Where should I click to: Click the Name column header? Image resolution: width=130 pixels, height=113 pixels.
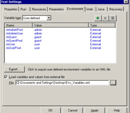[18, 25]
